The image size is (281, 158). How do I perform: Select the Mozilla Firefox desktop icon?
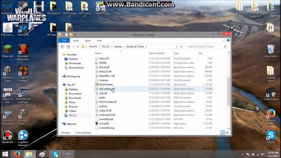[271, 117]
